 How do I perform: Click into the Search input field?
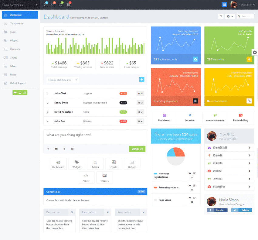(247, 16)
